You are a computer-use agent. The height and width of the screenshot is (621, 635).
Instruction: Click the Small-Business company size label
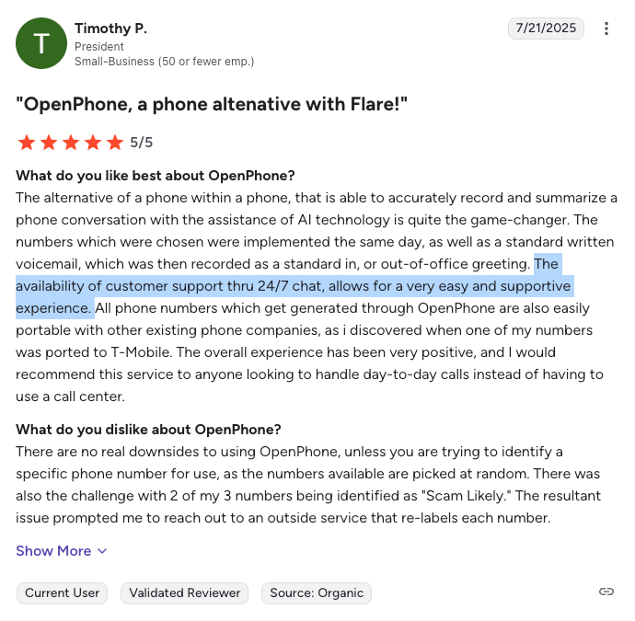click(164, 62)
